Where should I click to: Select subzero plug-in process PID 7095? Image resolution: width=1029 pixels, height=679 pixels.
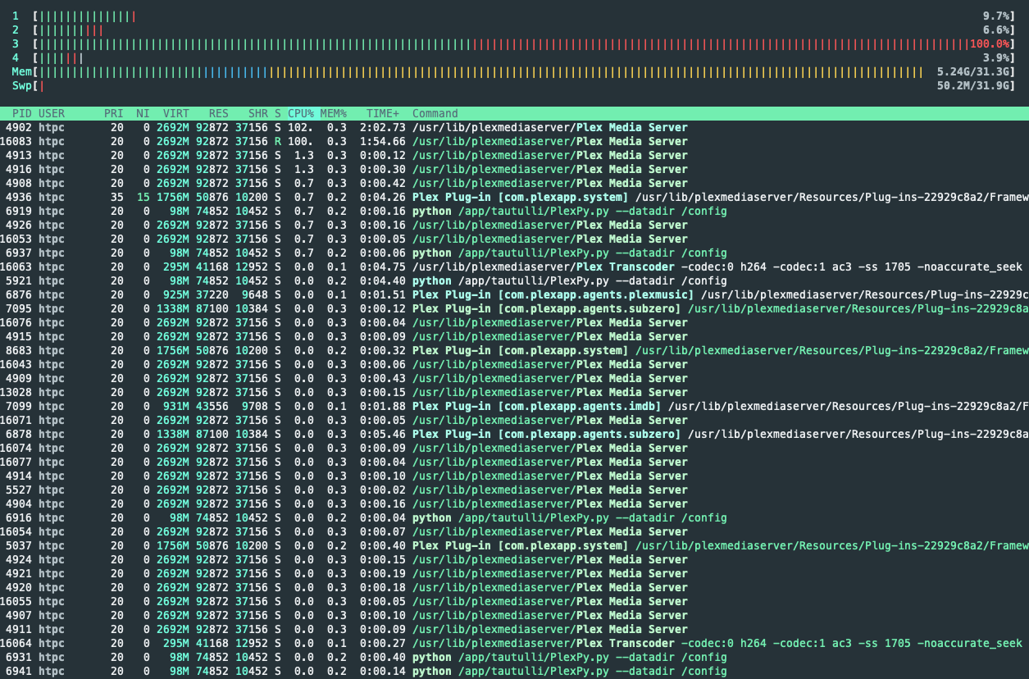click(x=514, y=308)
